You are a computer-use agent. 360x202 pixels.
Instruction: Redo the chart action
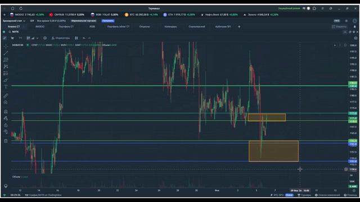(89, 38)
